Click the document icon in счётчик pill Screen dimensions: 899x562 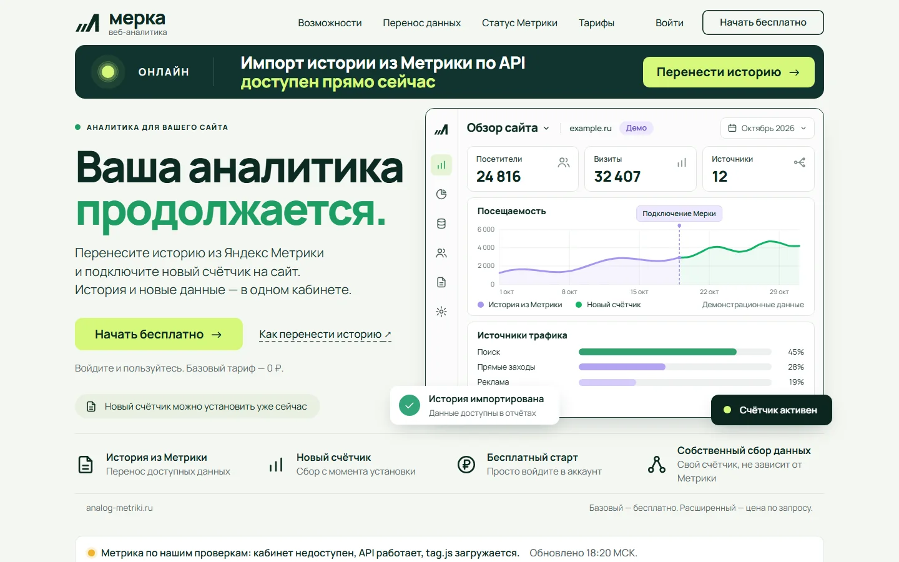(91, 407)
